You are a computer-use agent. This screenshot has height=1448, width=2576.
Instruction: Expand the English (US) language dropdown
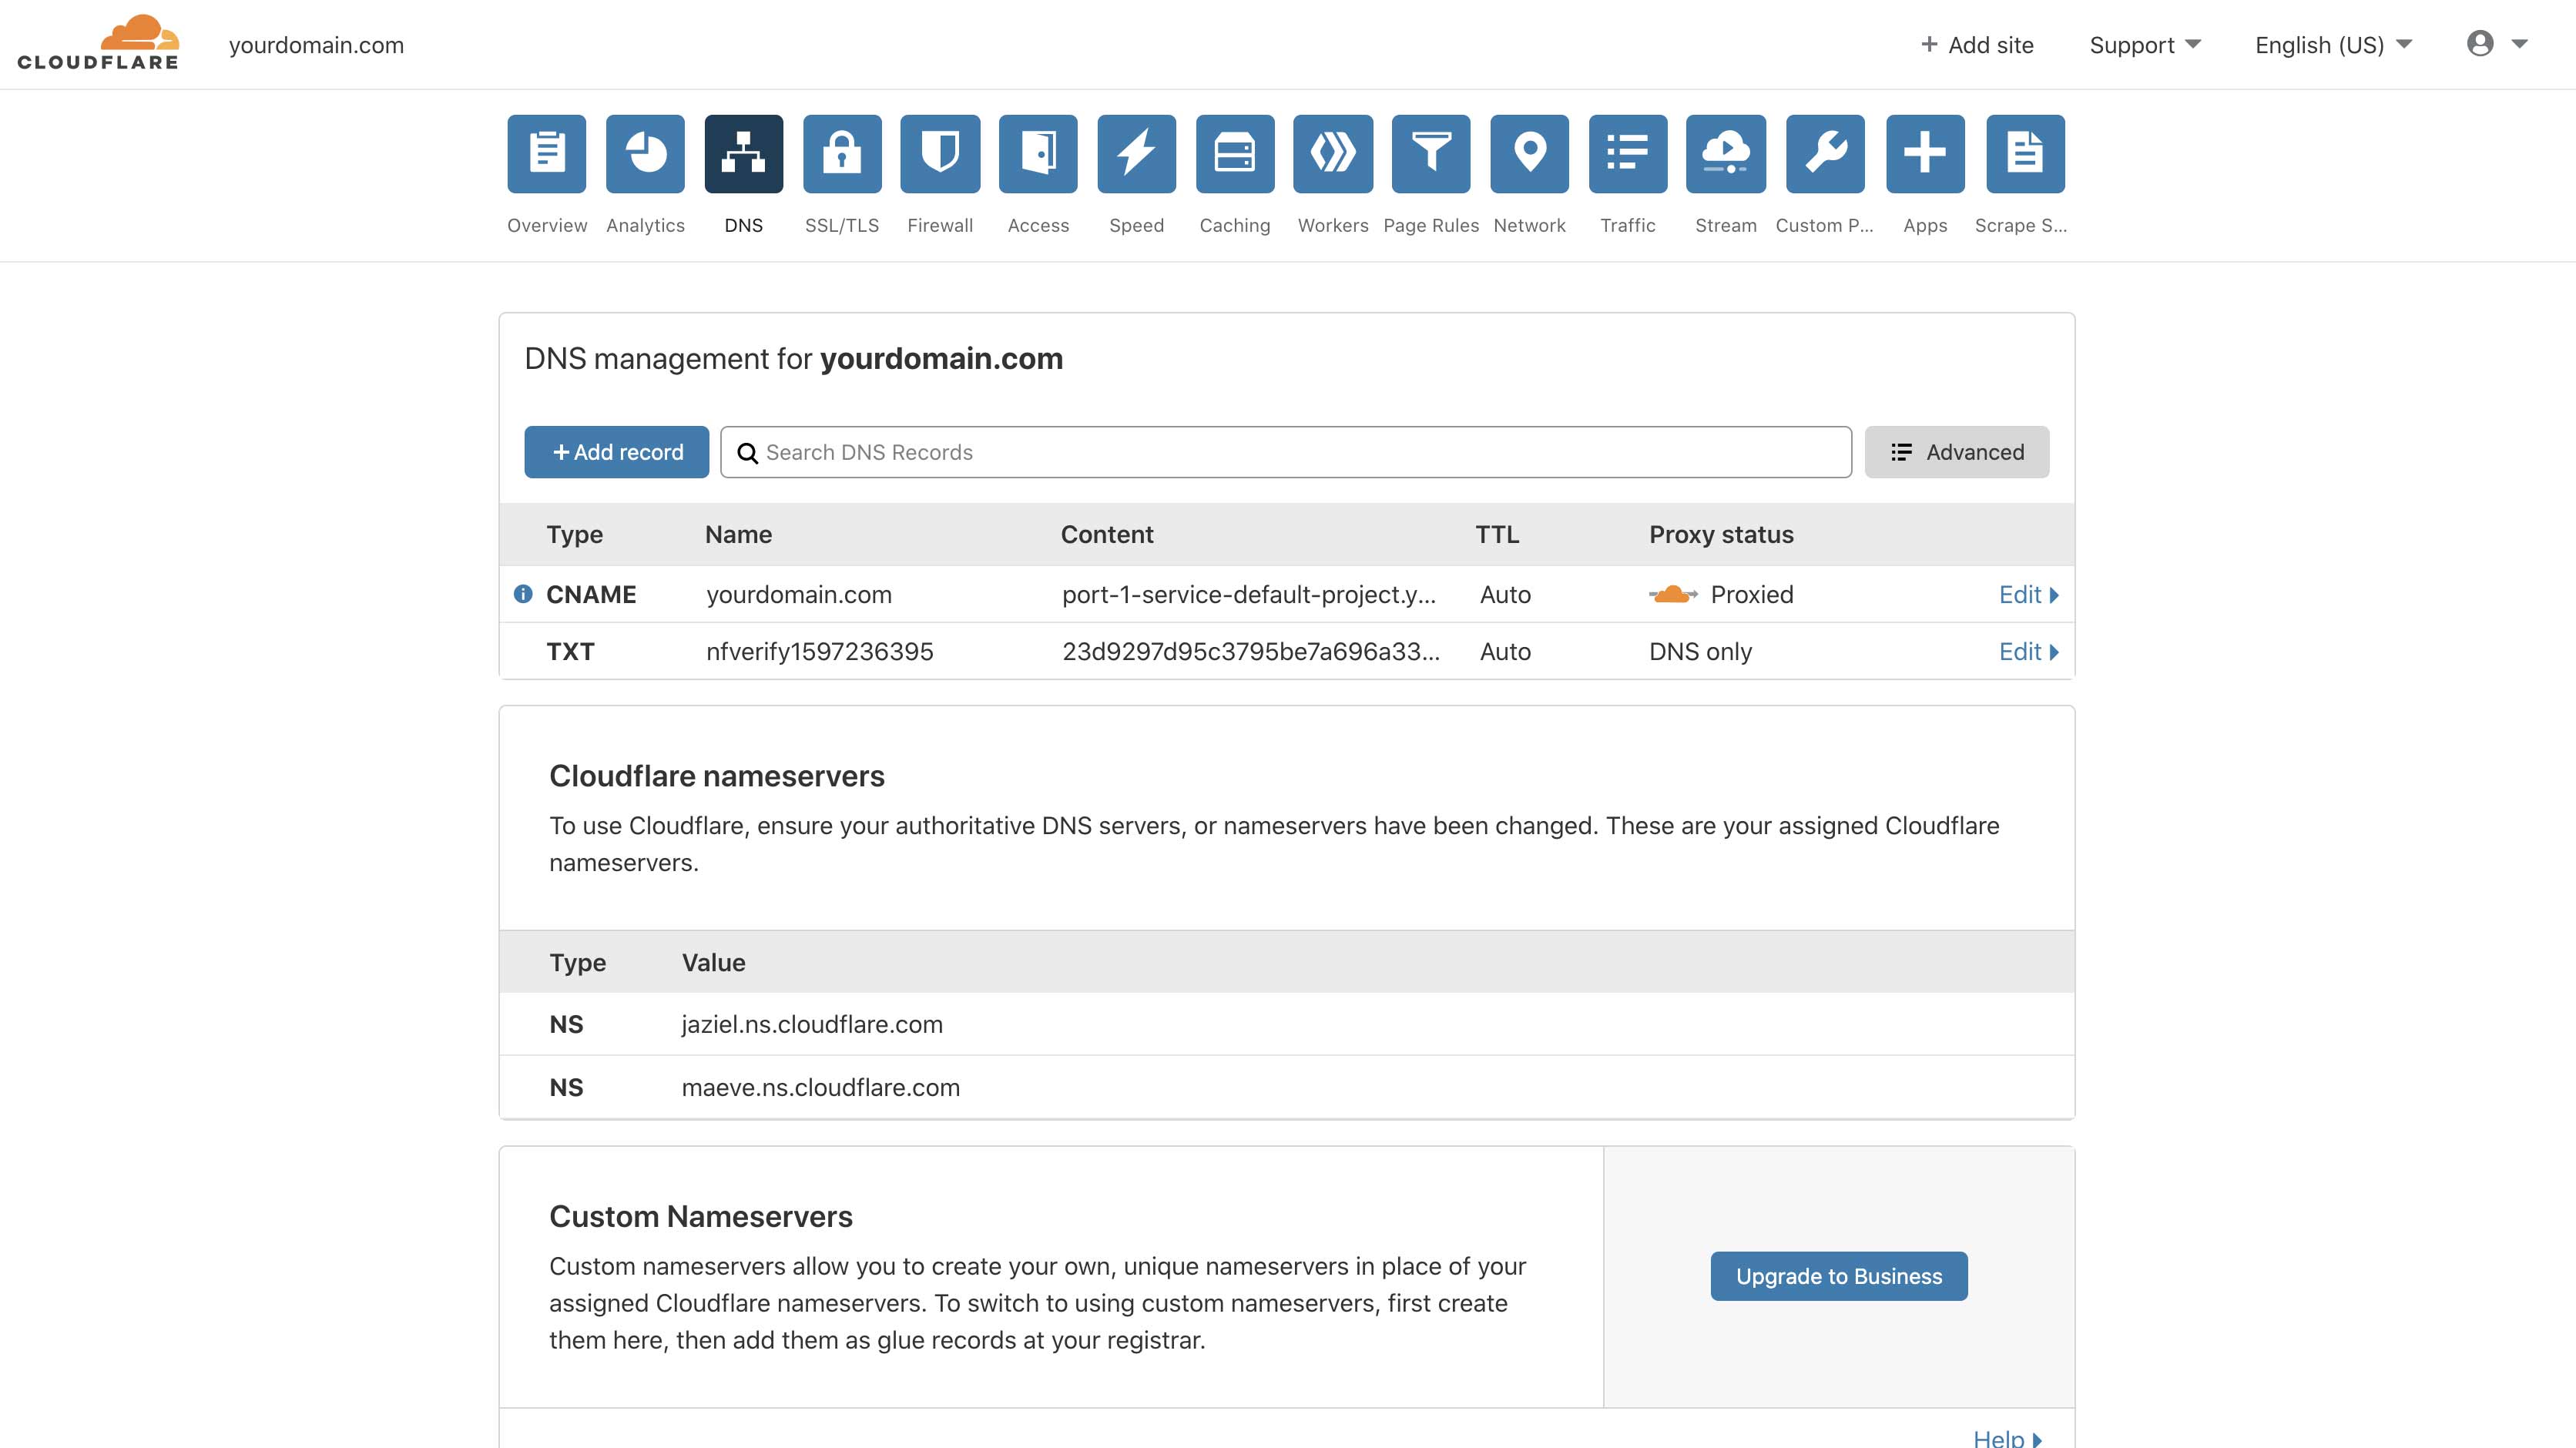(x=2333, y=45)
